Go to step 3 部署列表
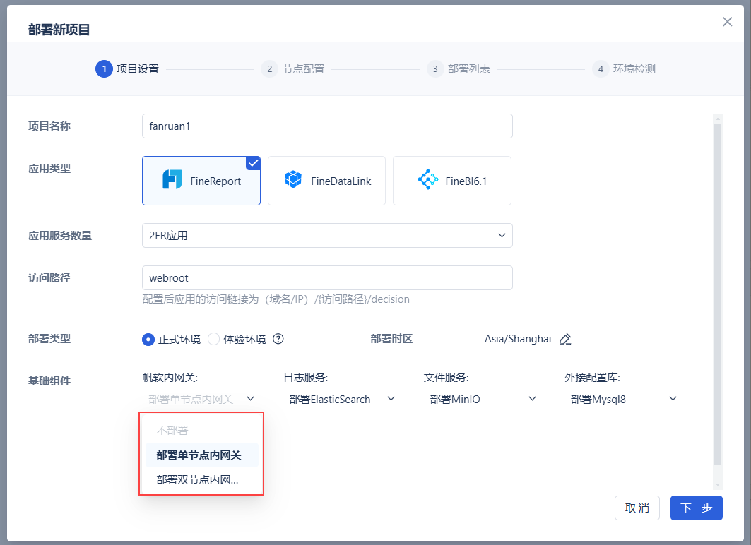Image resolution: width=751 pixels, height=545 pixels. pos(459,69)
